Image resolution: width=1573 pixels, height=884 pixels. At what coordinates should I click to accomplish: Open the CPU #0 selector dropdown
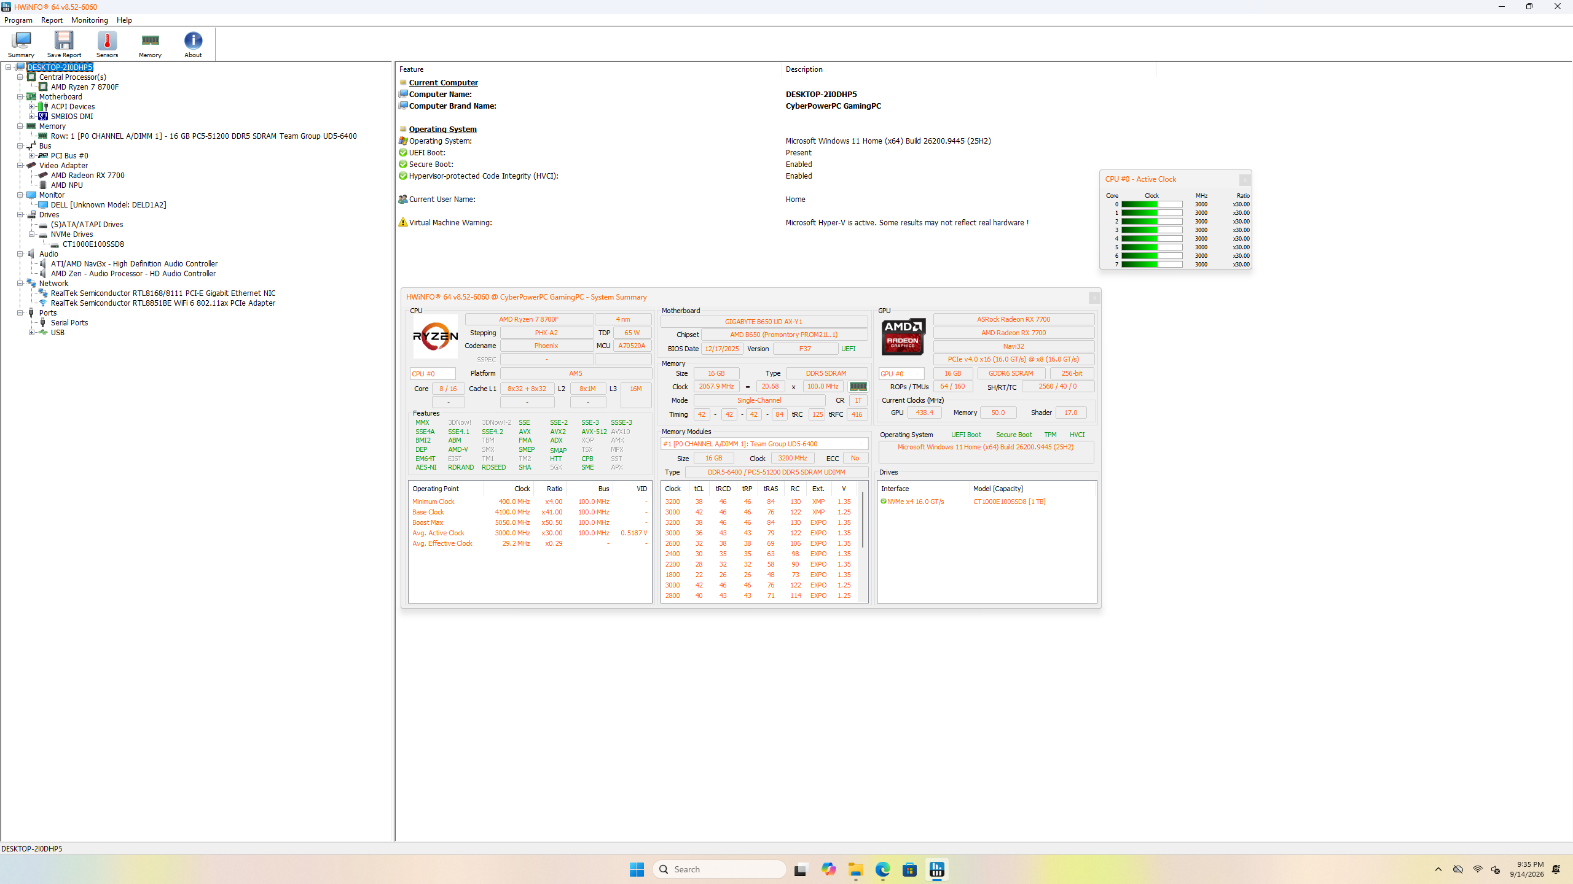pyautogui.click(x=433, y=374)
